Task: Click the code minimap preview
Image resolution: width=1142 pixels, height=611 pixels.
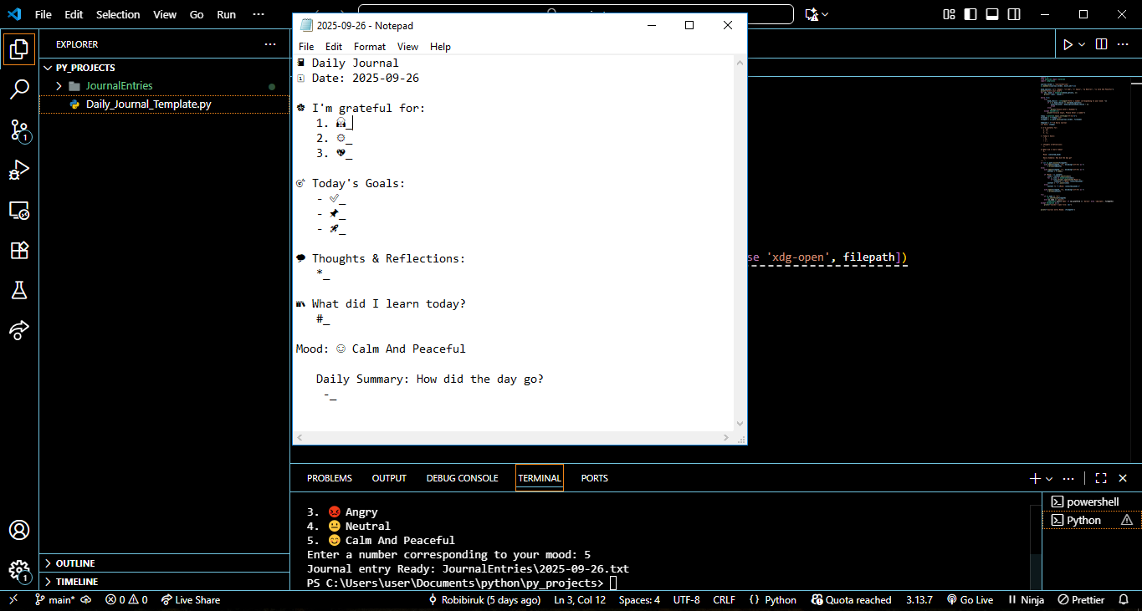Action: click(x=1079, y=146)
